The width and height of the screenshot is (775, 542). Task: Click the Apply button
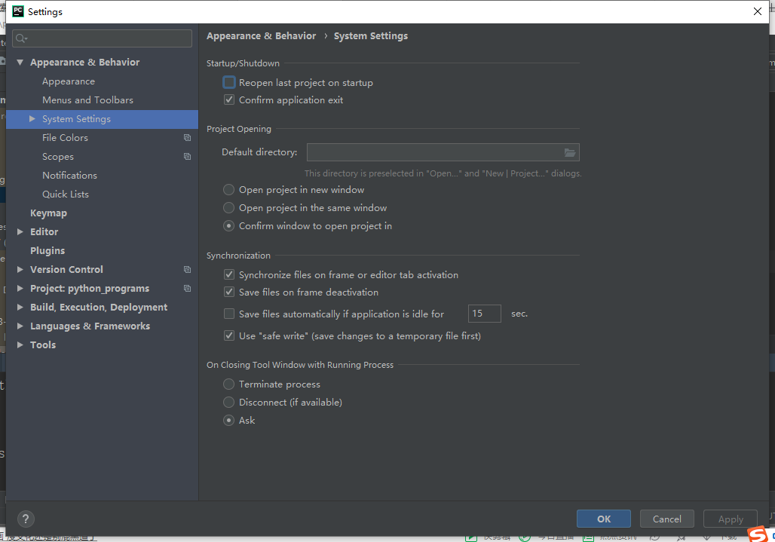tap(730, 519)
